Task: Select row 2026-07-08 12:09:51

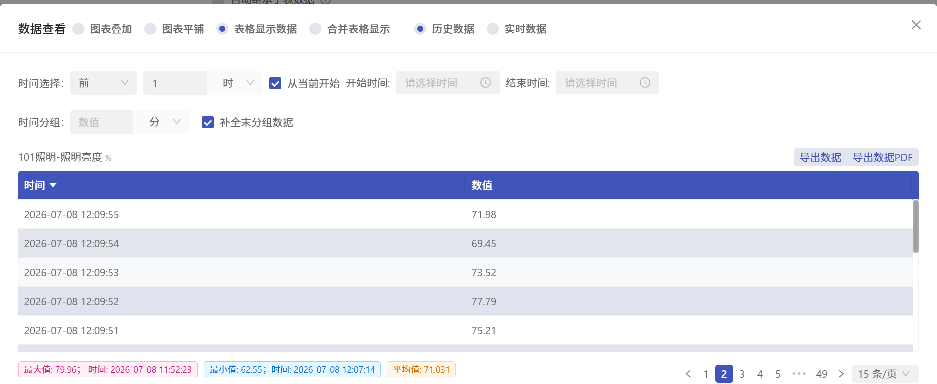Action: click(465, 330)
